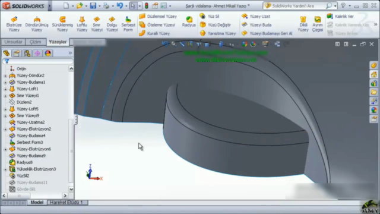Switch to the Çizim tab
This screenshot has height=214, width=380.
pos(36,42)
